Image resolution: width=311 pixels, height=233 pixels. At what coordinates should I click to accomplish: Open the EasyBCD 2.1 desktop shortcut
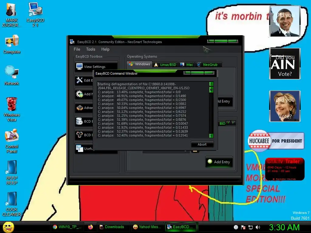pos(35,15)
